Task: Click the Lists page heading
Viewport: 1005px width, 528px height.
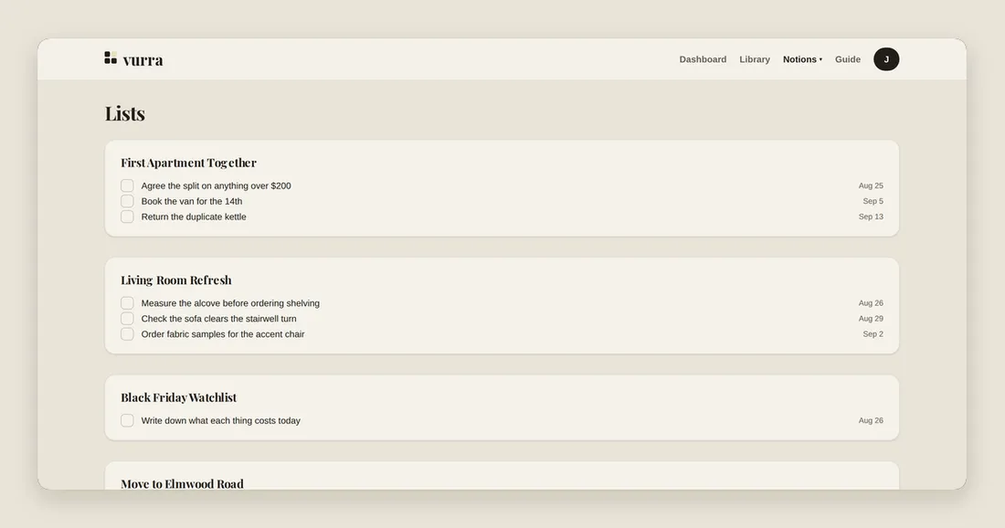Action: click(125, 113)
